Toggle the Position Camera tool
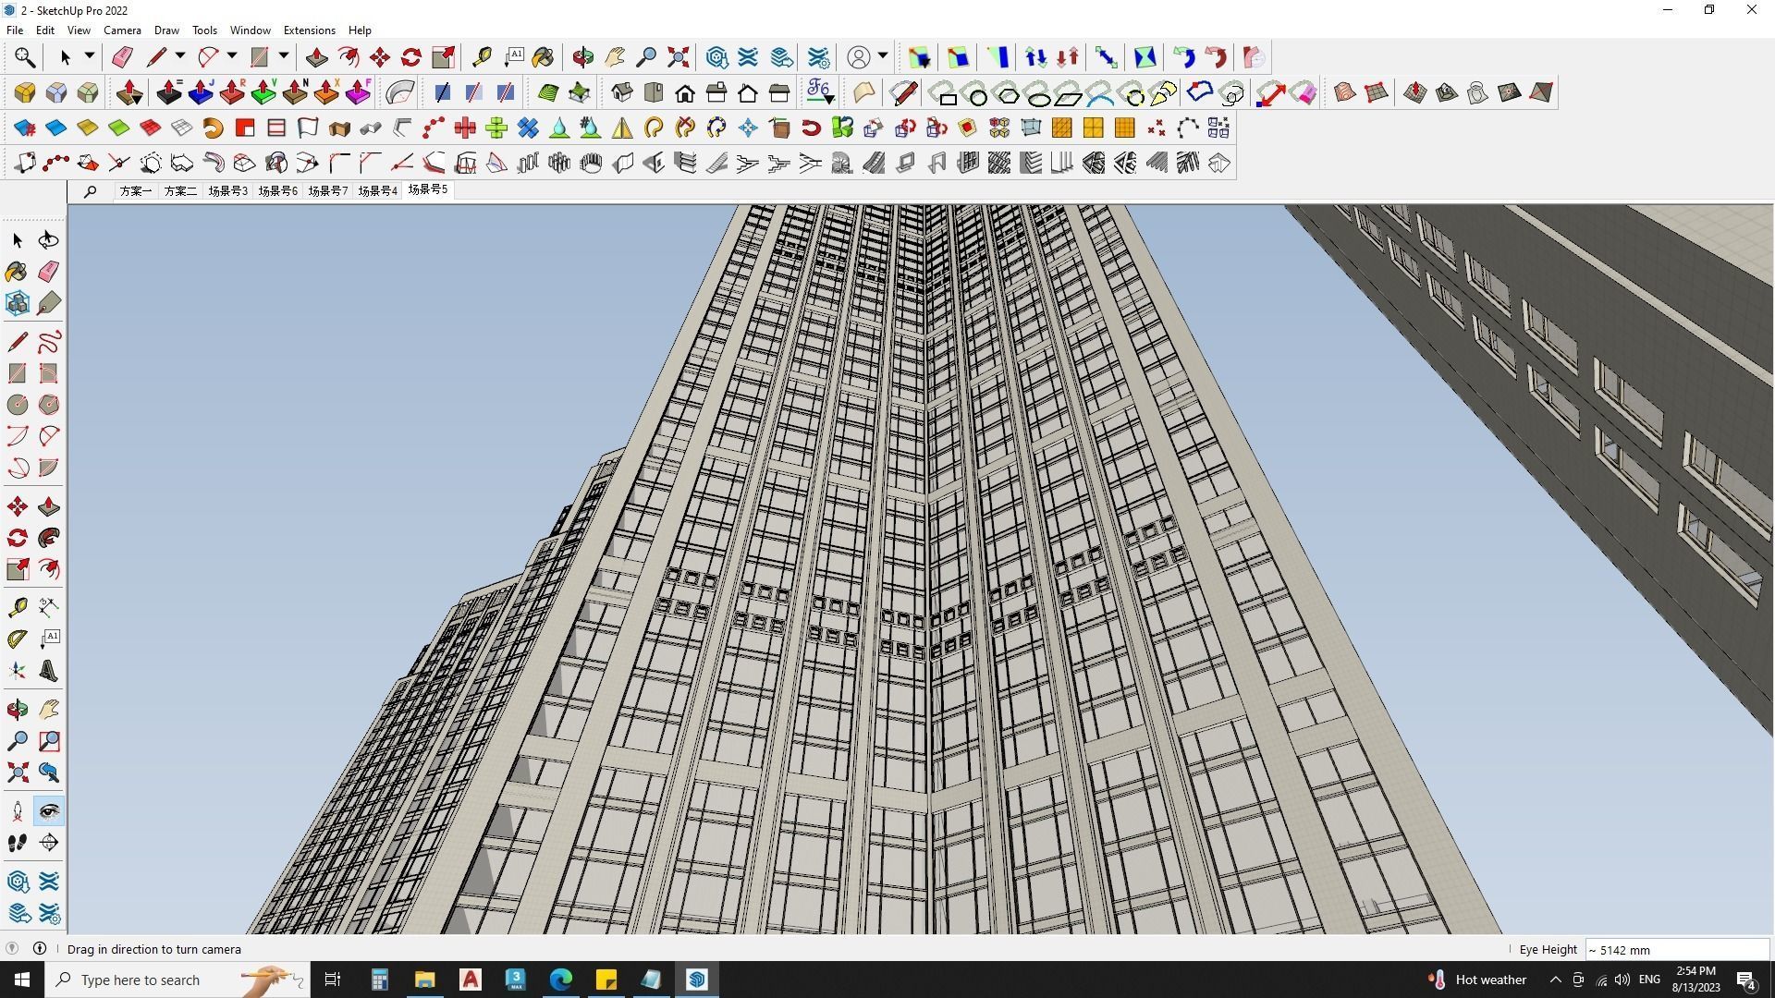1775x998 pixels. tap(17, 811)
